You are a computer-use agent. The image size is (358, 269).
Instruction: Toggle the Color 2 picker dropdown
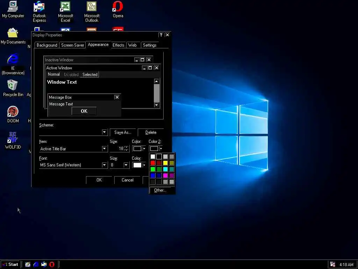[x=156, y=149]
